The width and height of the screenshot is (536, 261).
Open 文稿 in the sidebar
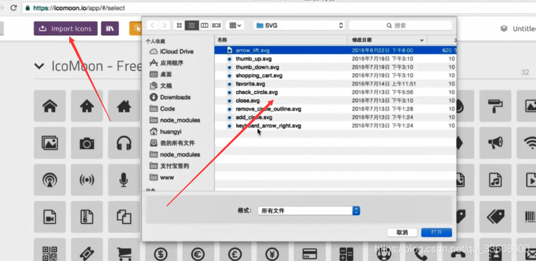(x=161, y=86)
